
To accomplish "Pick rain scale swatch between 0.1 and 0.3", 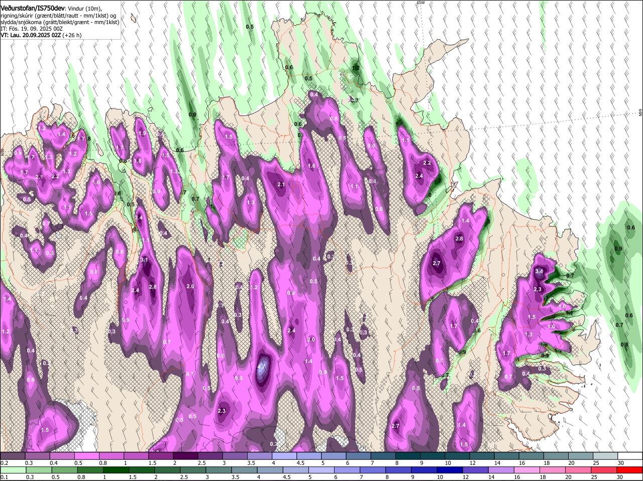I will pos(13,470).
